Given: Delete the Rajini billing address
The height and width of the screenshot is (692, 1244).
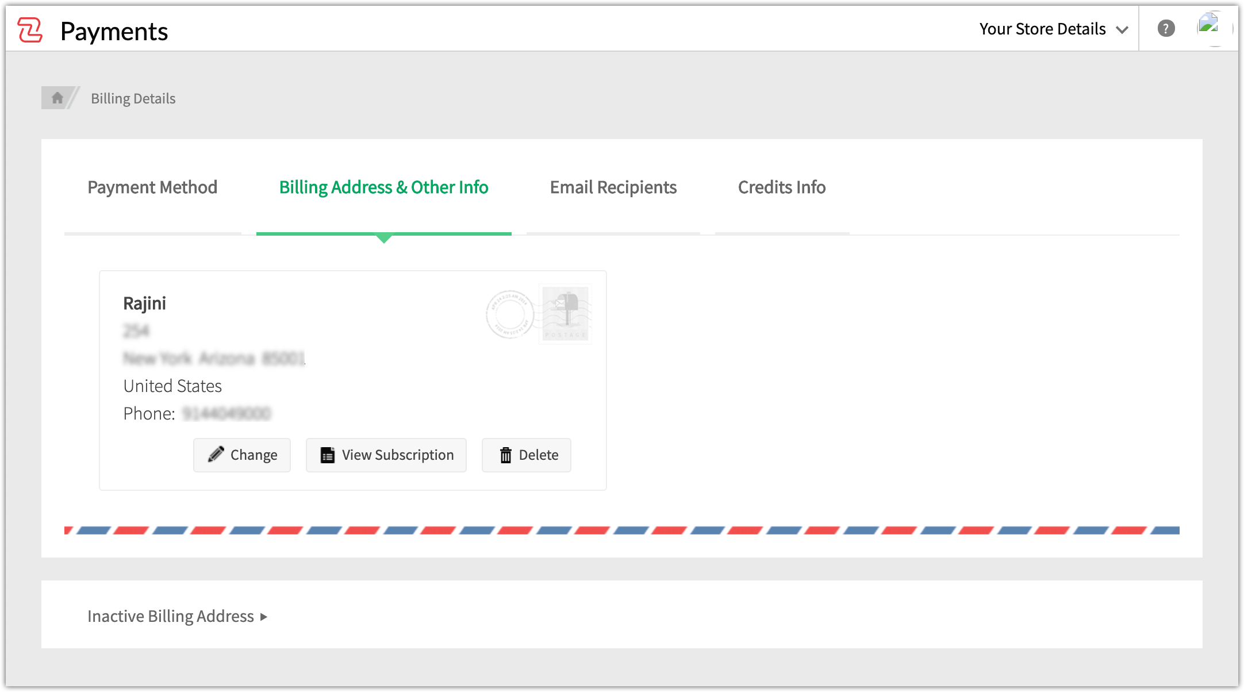Looking at the screenshot, I should [x=527, y=455].
